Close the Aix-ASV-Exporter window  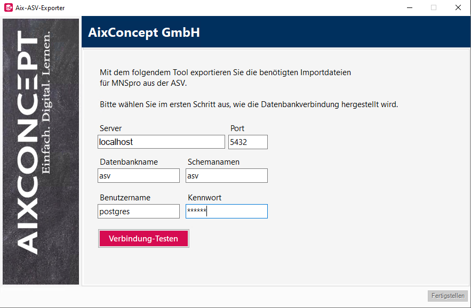[x=458, y=7]
